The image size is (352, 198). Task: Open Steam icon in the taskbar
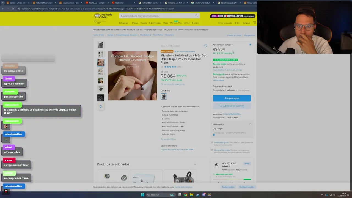point(197,195)
